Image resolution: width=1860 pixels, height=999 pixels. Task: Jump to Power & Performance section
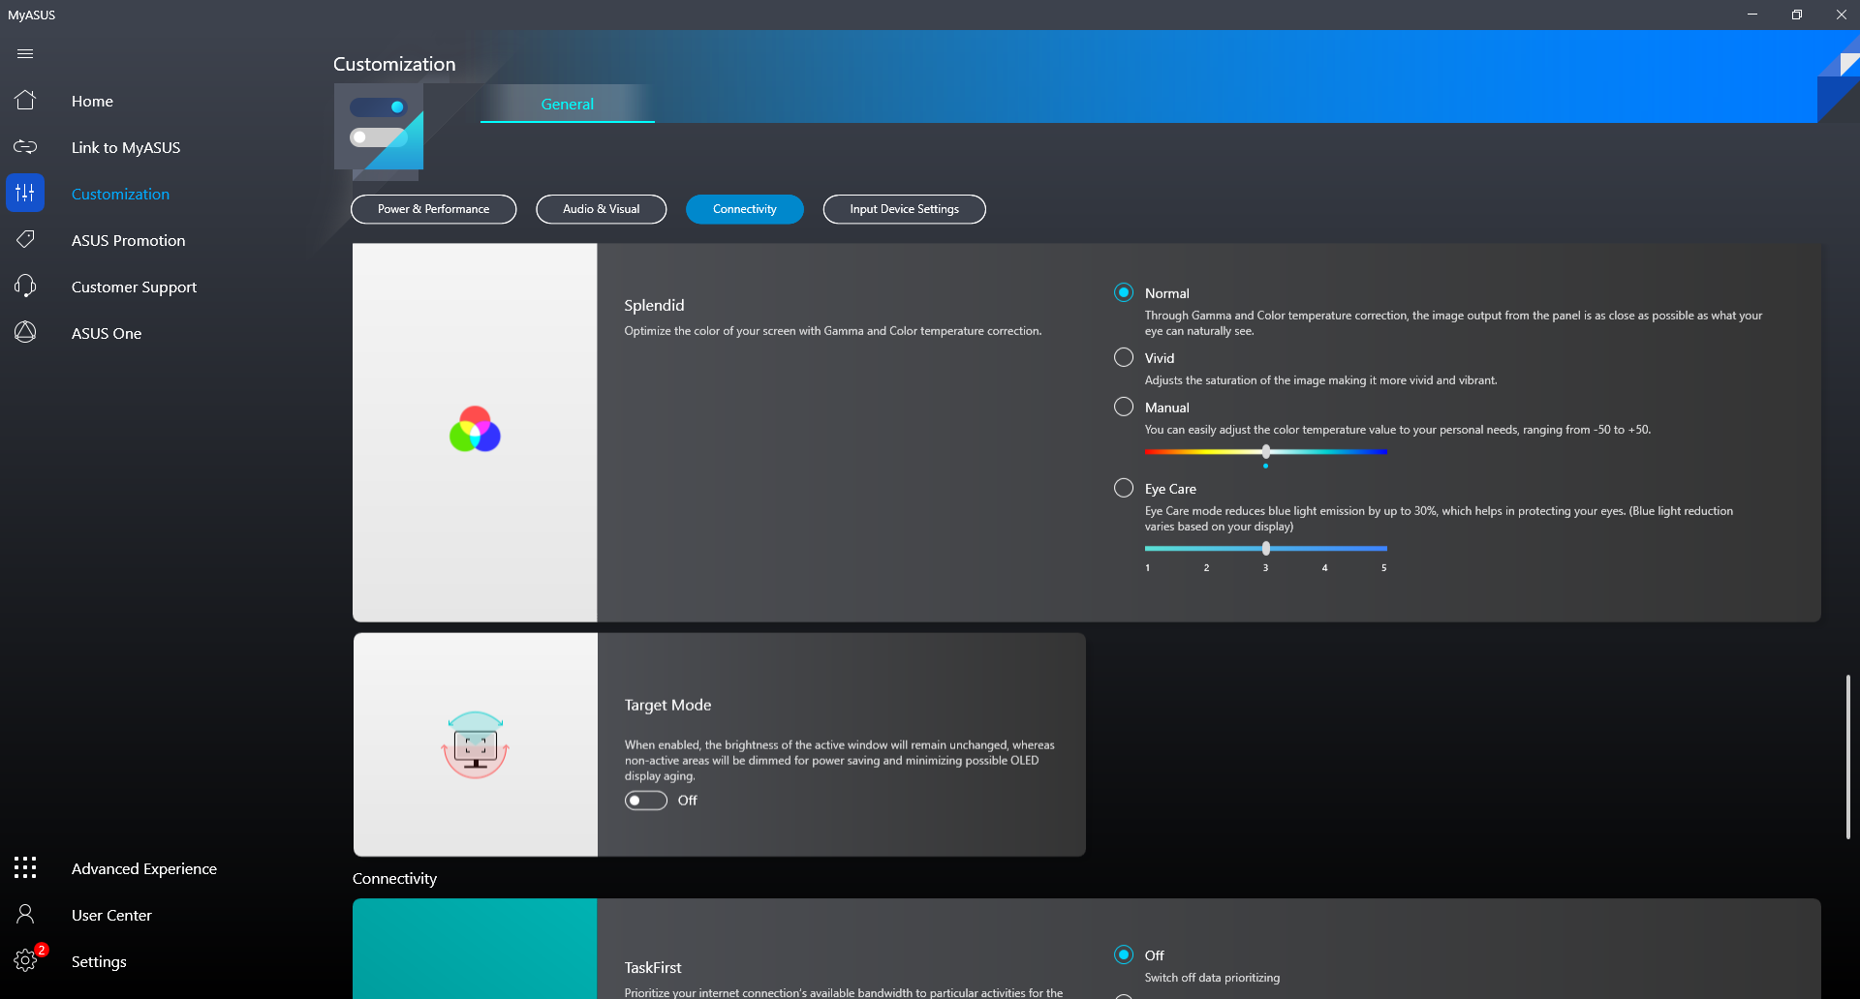(434, 209)
